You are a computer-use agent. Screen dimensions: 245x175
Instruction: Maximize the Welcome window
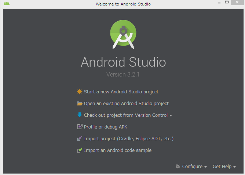point(227,2)
